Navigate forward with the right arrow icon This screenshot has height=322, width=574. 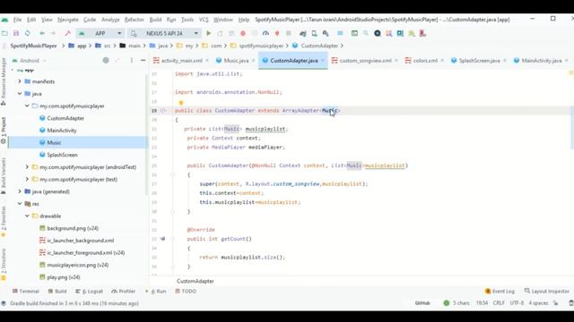(53, 33)
